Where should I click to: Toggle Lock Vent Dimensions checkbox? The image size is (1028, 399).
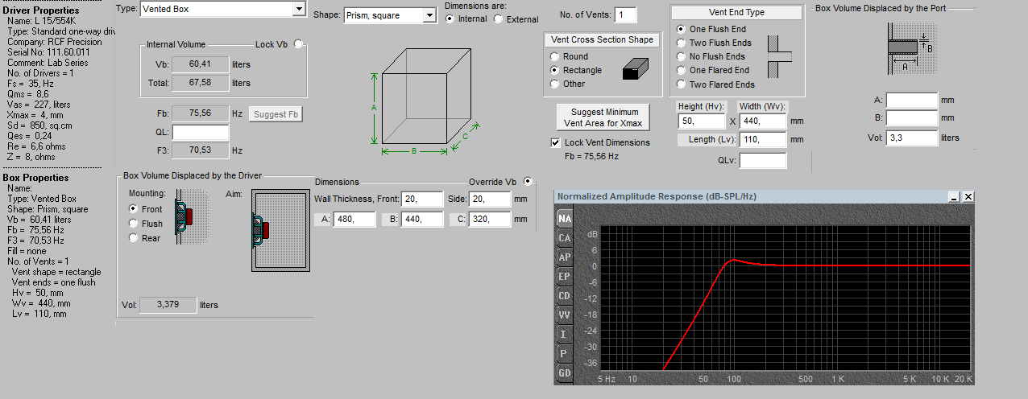pos(555,142)
